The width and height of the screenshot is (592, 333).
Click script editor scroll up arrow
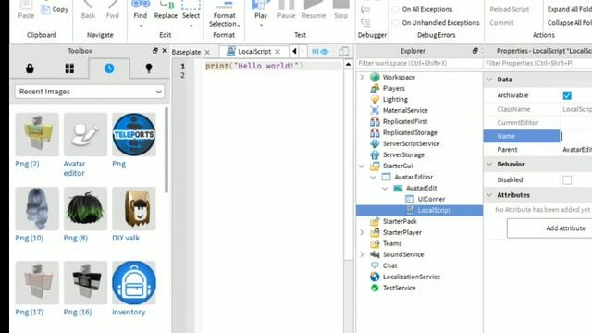click(x=348, y=65)
